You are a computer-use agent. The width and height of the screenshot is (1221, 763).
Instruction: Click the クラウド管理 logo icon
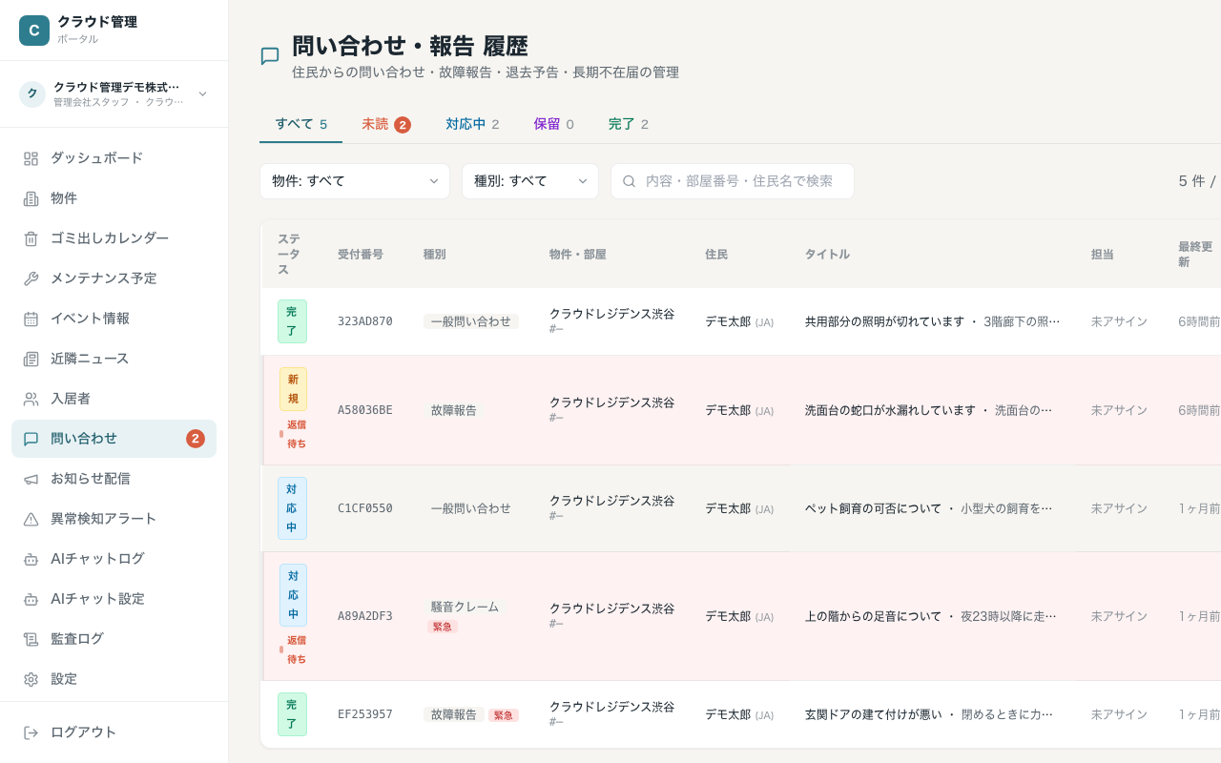coord(34,31)
